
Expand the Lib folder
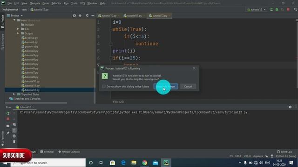(18, 29)
